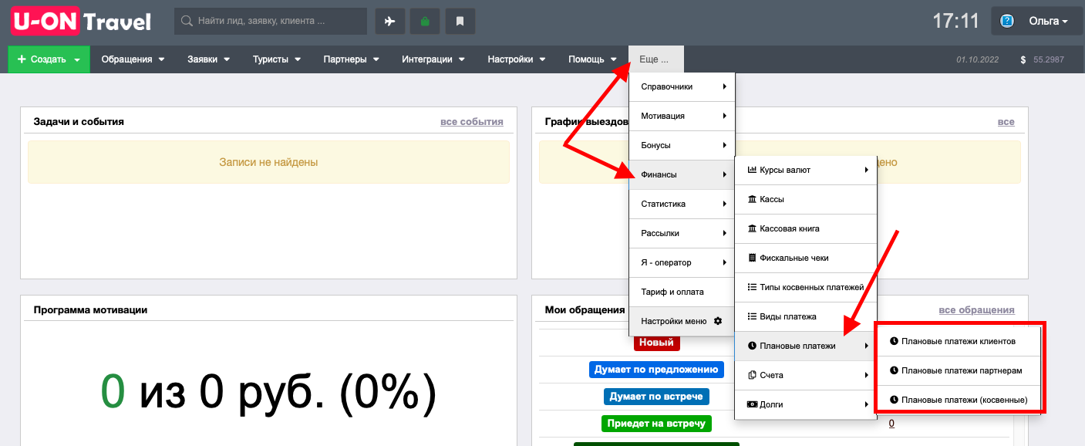Viewport: 1085px width, 446px height.
Task: Open the Помощь menu
Action: pyautogui.click(x=592, y=59)
